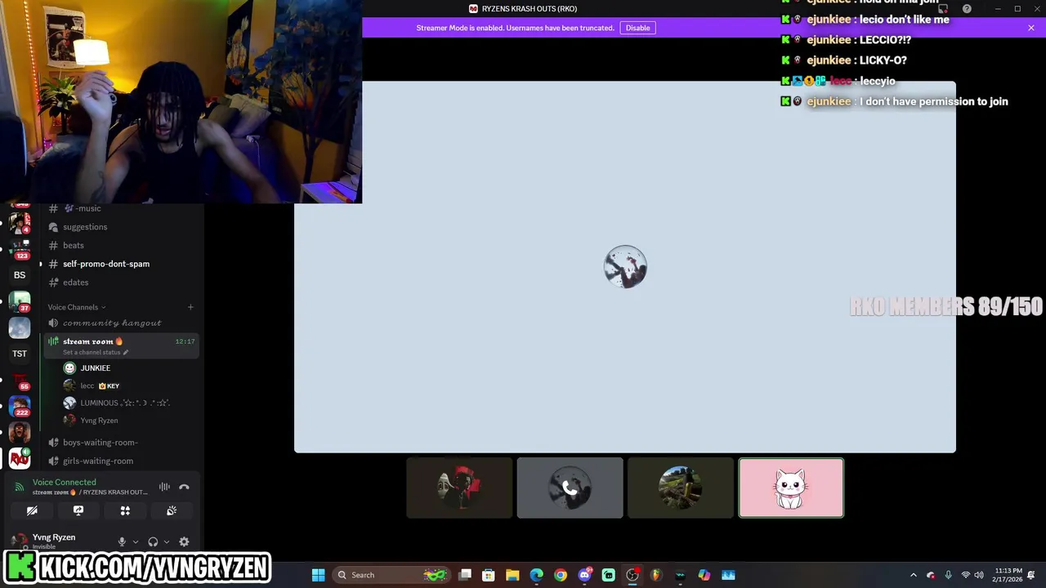Open the RKO server icon in server list
This screenshot has height=588, width=1046.
pos(20,458)
